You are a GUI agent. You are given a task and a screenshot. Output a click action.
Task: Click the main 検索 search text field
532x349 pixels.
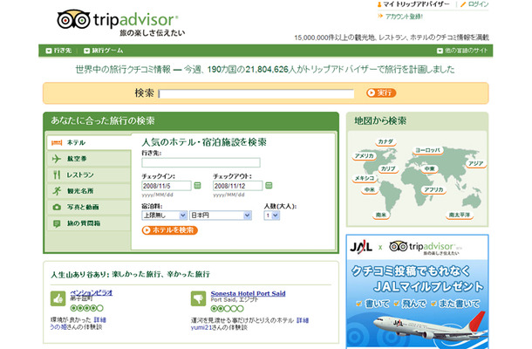pyautogui.click(x=256, y=93)
